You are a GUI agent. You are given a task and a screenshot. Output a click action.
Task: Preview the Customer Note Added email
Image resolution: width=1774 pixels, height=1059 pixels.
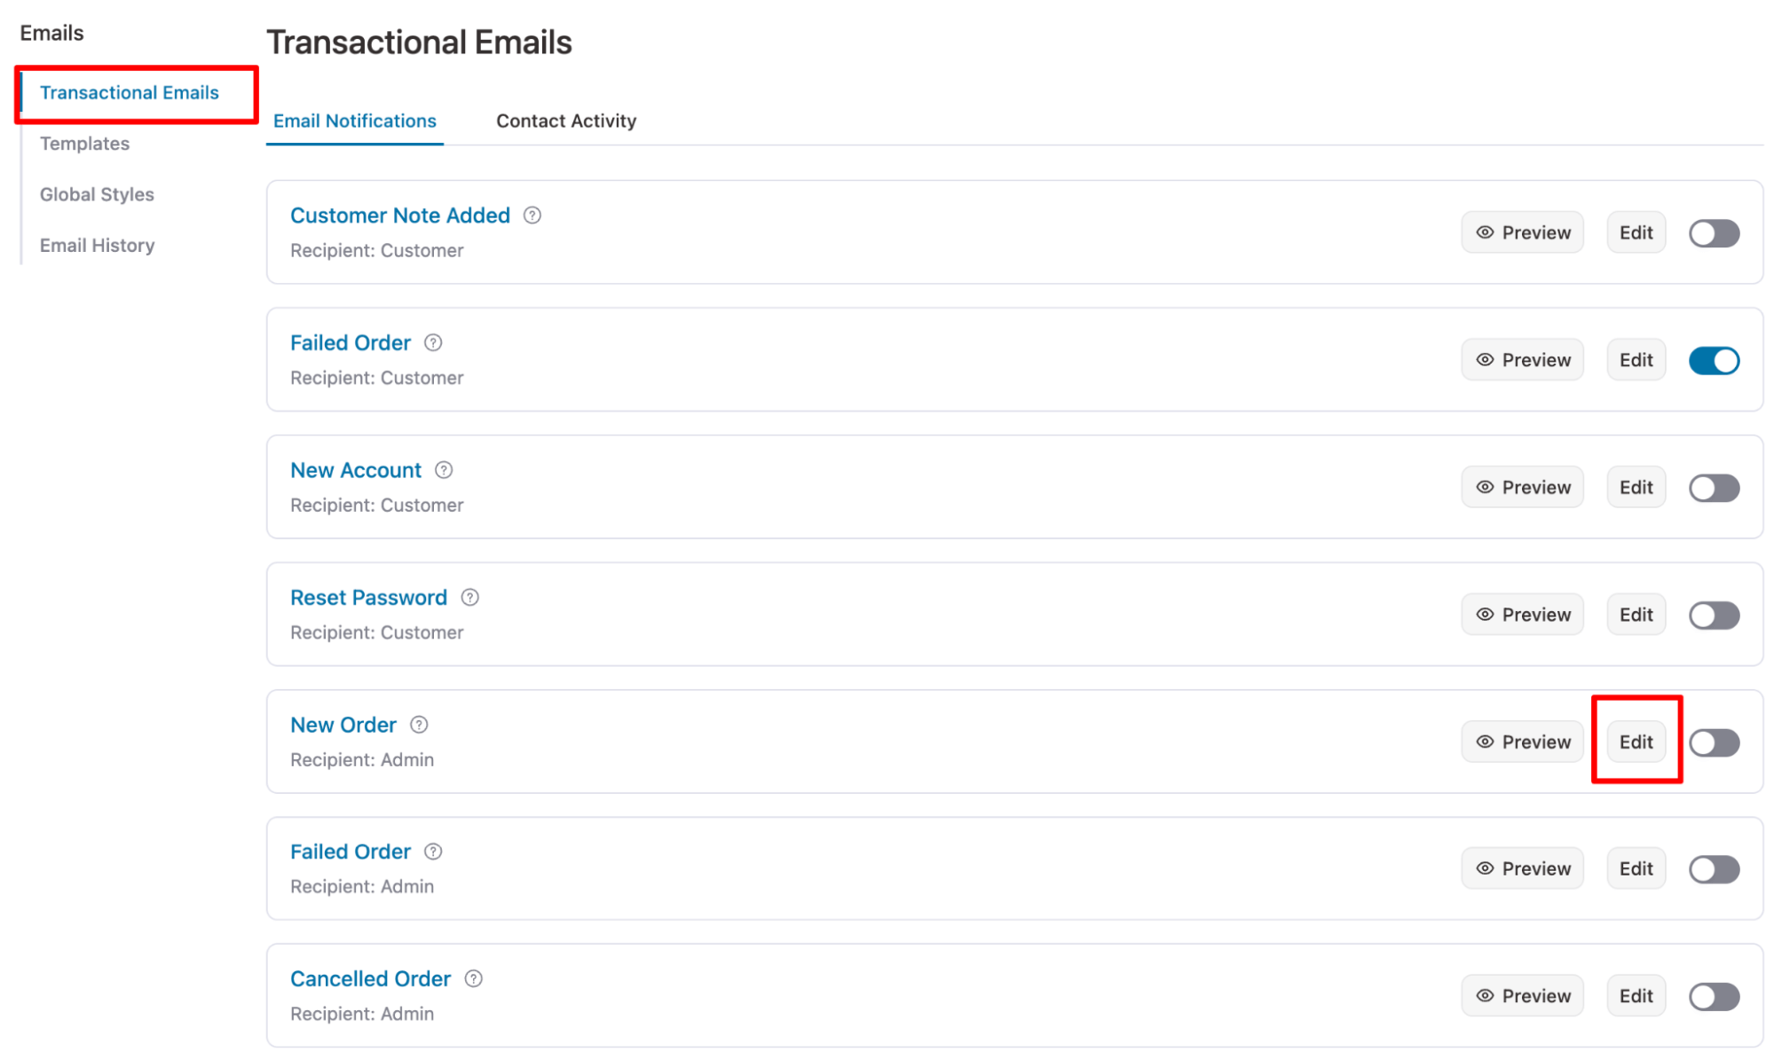coord(1522,232)
